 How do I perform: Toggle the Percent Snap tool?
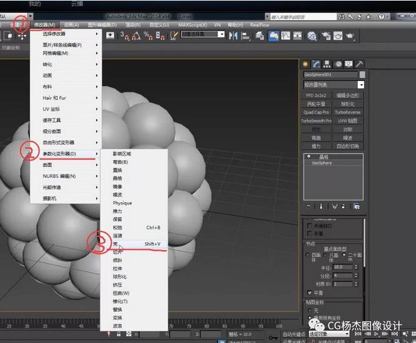(x=148, y=36)
